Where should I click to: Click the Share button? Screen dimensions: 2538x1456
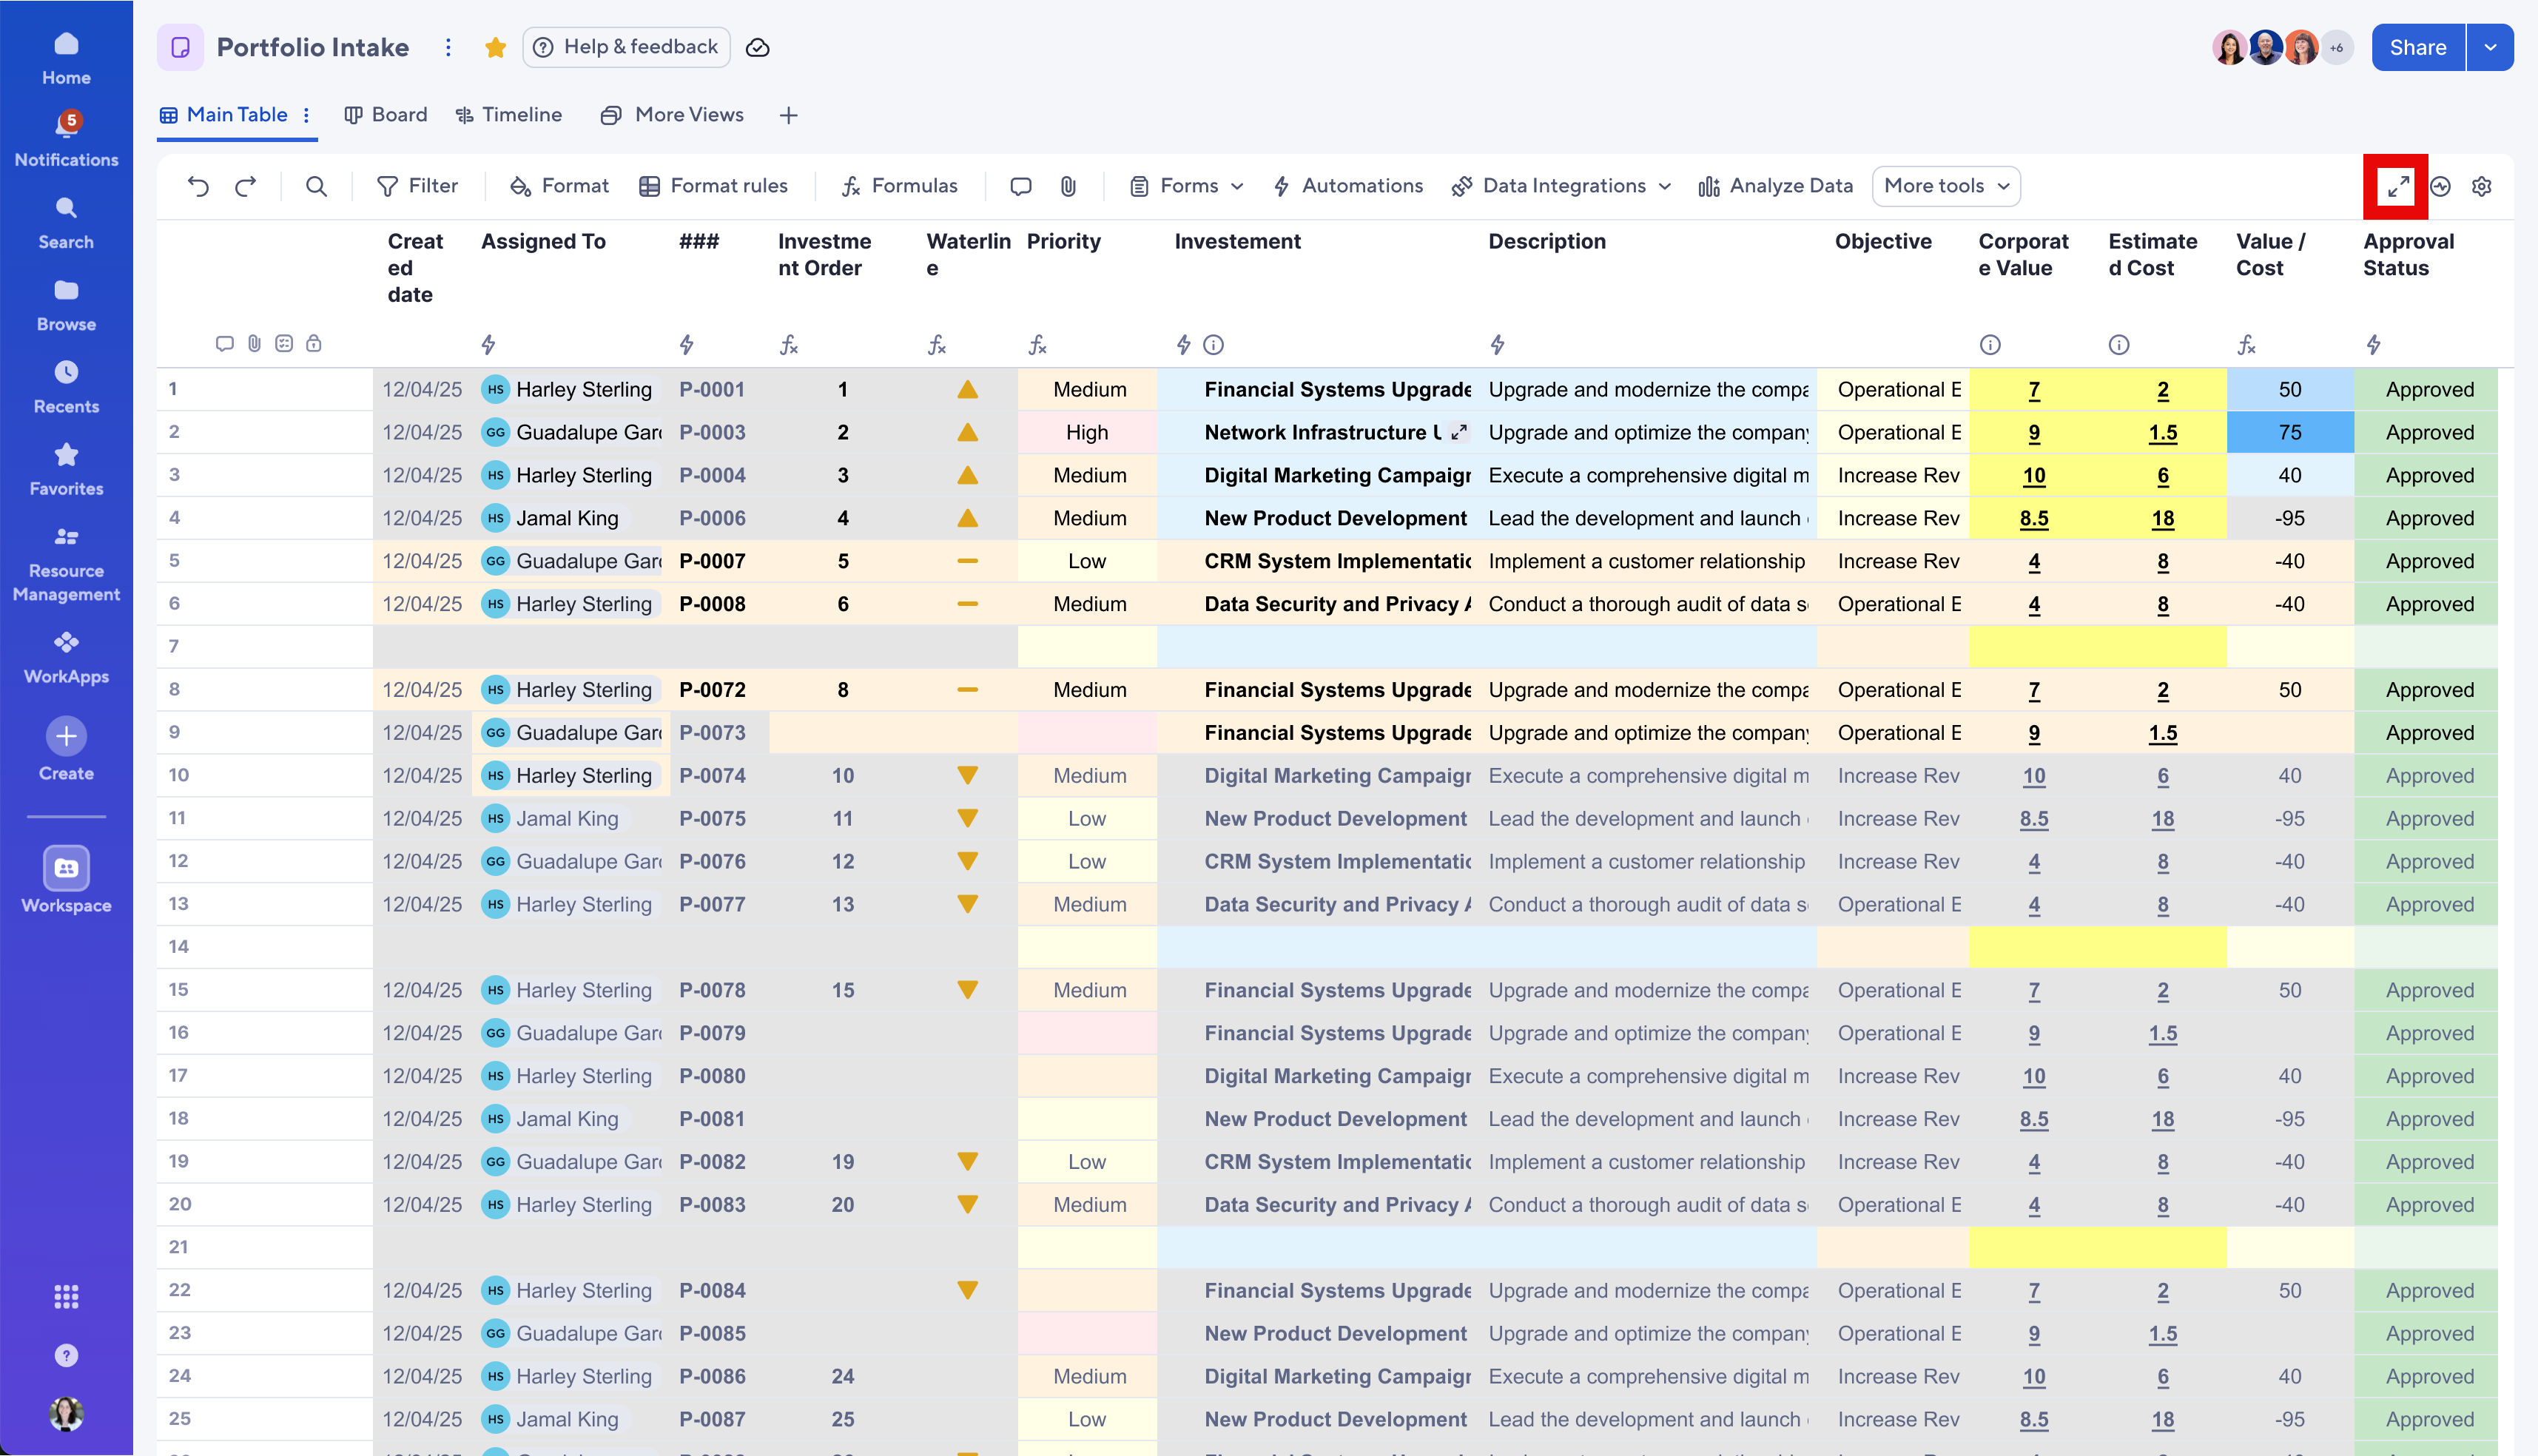pos(2417,47)
